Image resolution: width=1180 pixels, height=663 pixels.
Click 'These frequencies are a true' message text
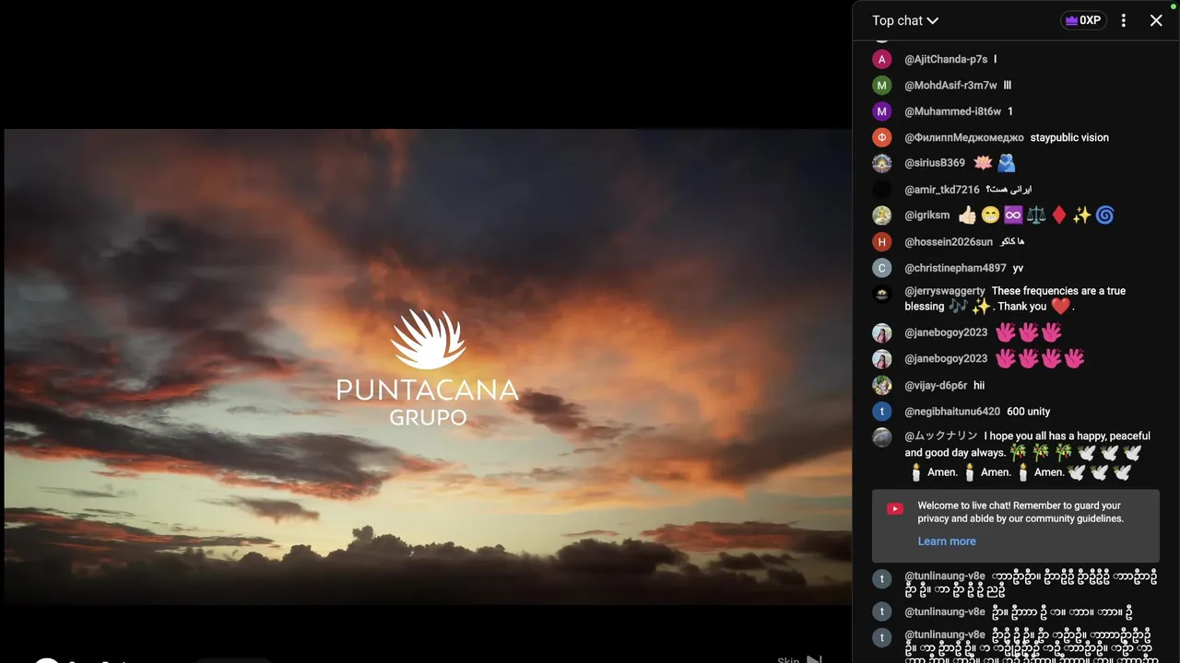1058,291
